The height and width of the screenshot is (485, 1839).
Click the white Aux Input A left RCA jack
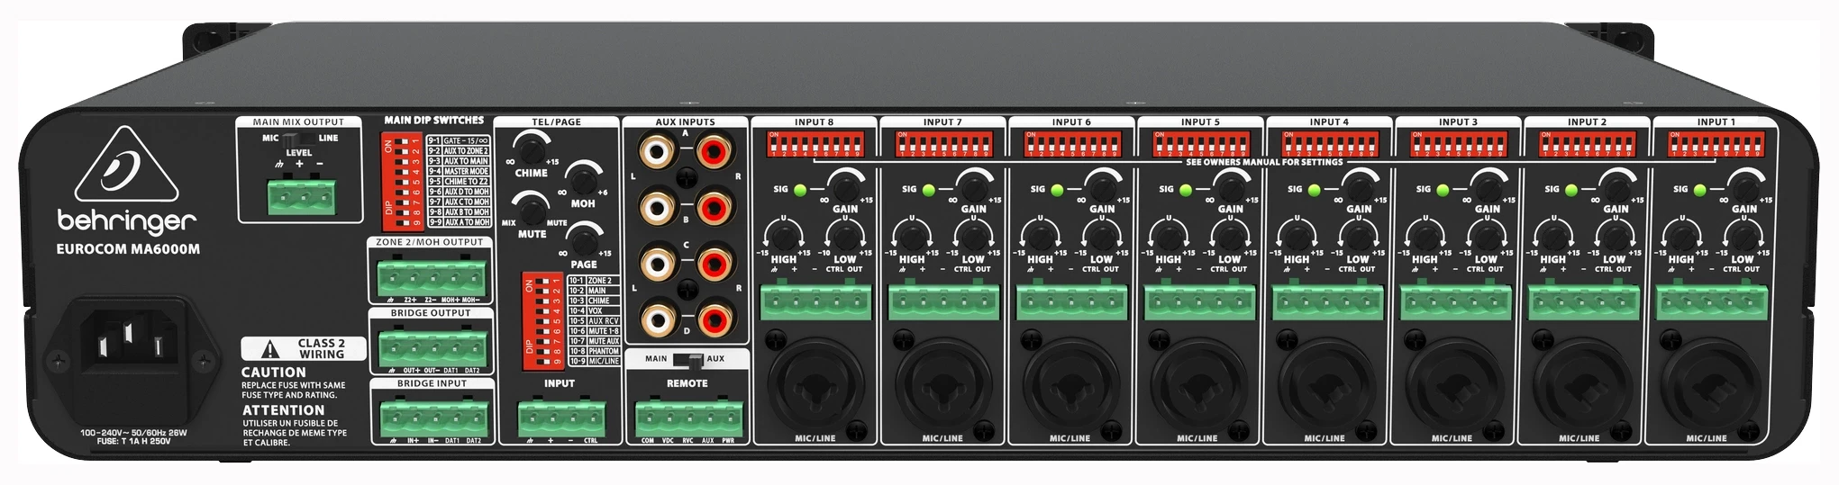pos(657,151)
